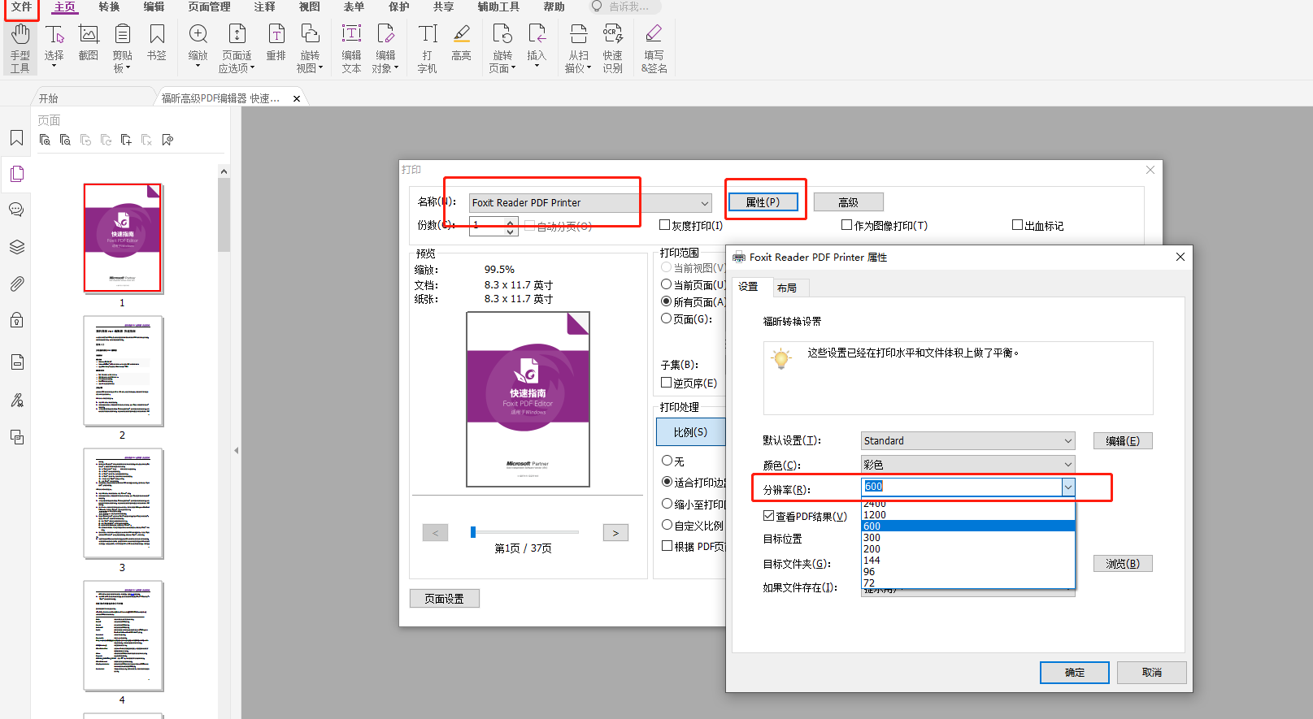Open Fill & Sign (填写&签名) tool
Image resolution: width=1313 pixels, height=719 pixels.
654,47
